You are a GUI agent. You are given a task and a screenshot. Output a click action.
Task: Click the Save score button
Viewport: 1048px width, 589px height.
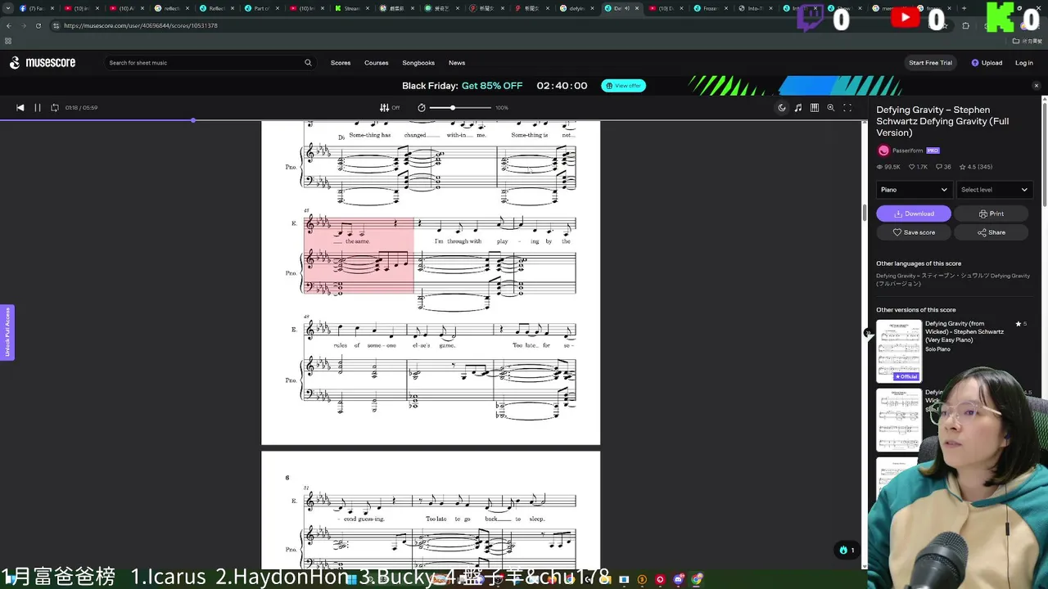[914, 232]
